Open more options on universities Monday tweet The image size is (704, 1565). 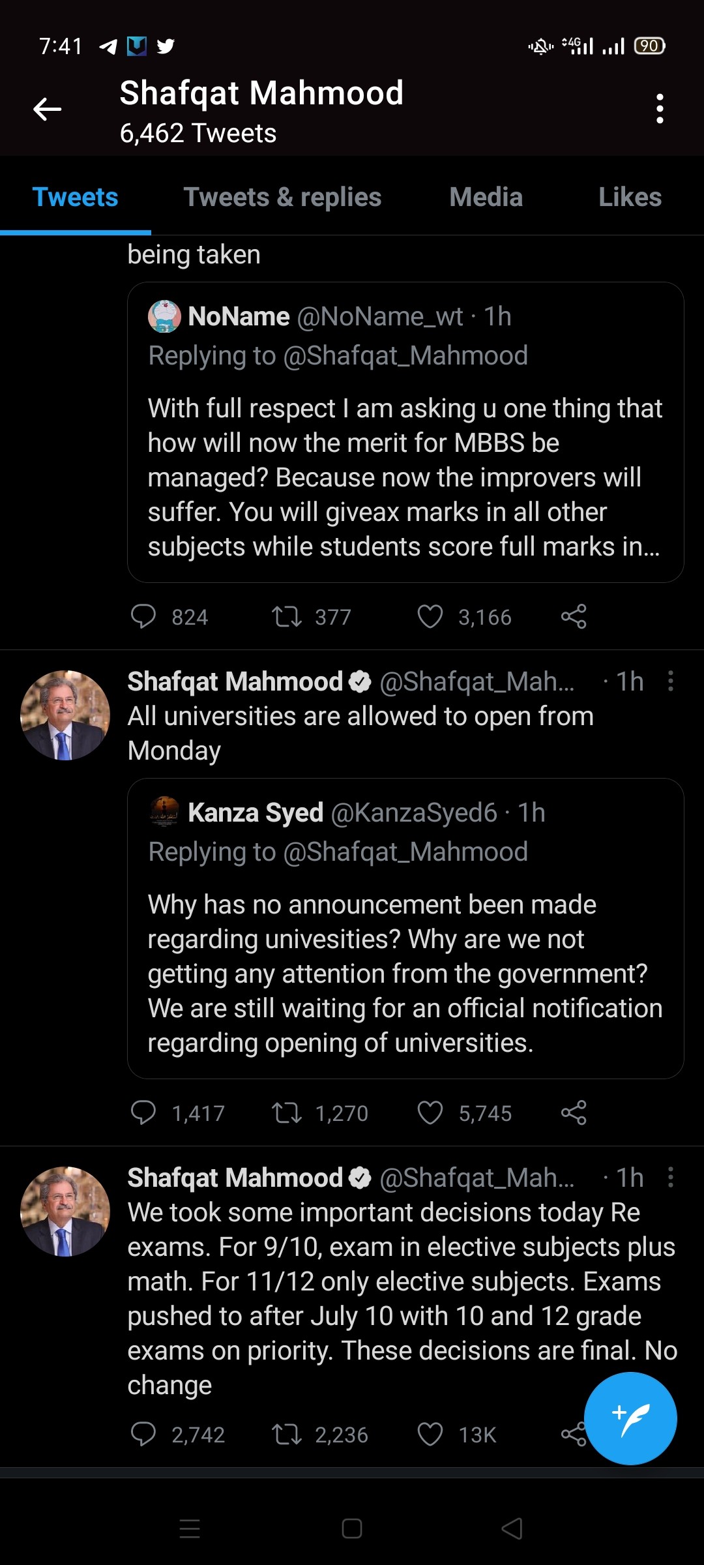pos(670,681)
